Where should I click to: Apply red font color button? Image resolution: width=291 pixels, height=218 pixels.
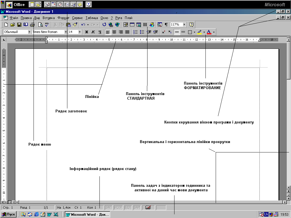[209, 32]
